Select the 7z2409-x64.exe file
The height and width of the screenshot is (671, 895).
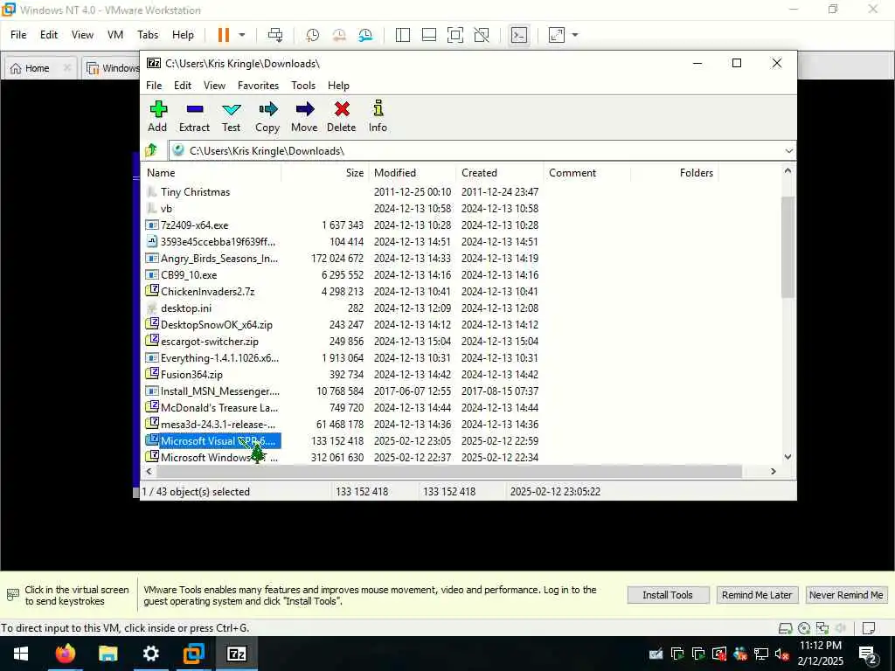[194, 225]
